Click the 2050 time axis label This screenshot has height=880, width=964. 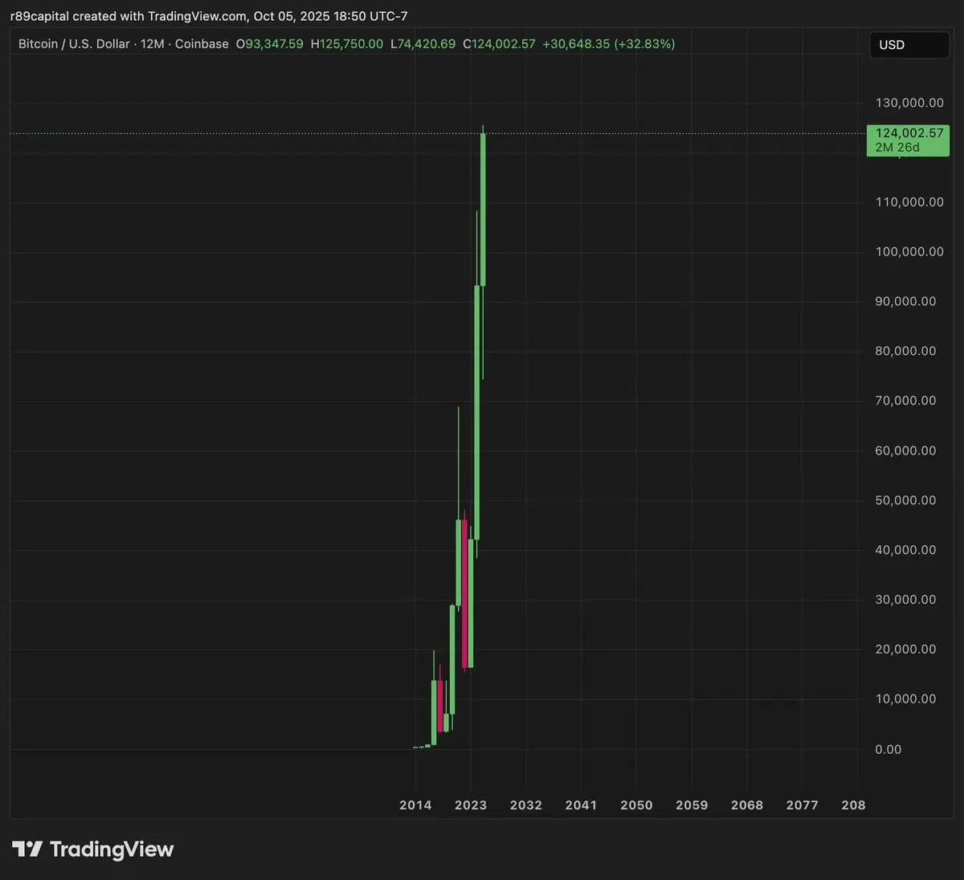(x=636, y=805)
